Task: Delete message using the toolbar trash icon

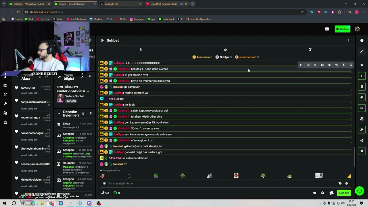Action: tap(351, 65)
